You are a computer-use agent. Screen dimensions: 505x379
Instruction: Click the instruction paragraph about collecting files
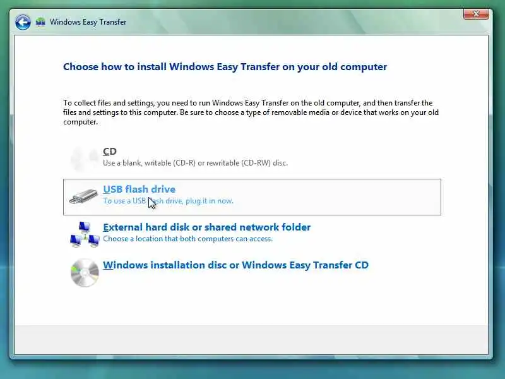click(251, 112)
